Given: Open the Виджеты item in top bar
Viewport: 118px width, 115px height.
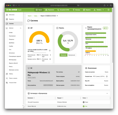Looking at the screenshot, I should pos(87,10).
